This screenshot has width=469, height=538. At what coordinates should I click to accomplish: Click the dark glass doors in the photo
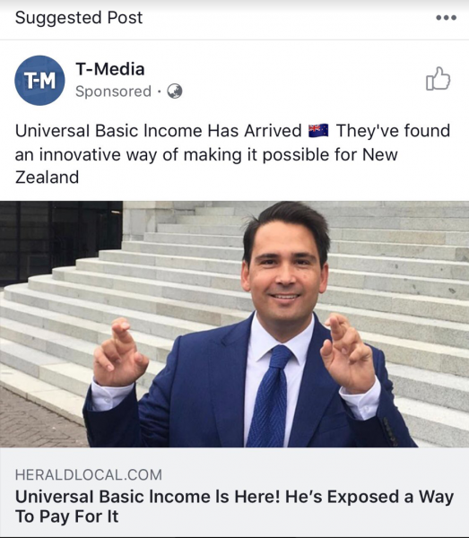61,240
